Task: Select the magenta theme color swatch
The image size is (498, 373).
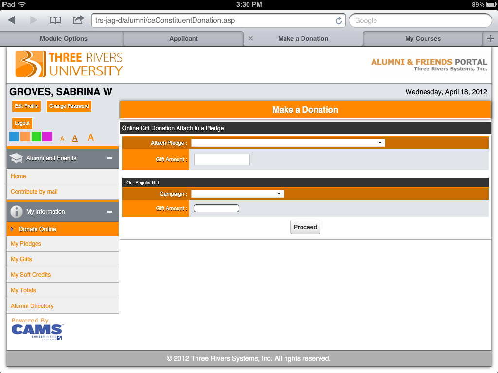Action: [47, 136]
